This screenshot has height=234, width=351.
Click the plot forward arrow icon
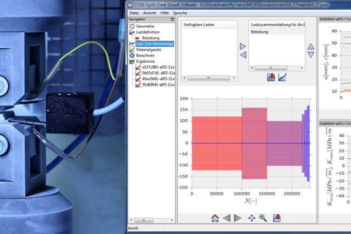click(x=237, y=218)
